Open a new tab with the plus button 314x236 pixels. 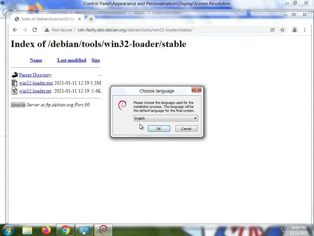click(91, 19)
